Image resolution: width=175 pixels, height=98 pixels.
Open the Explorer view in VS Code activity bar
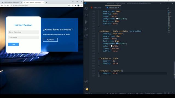pyautogui.click(x=86, y=8)
